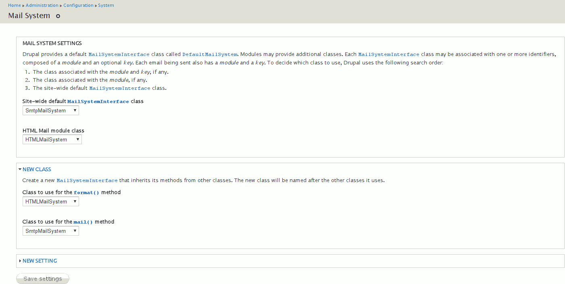
Task: Click MailSystemInterface link following the word 'Each'
Action: tap(389, 54)
